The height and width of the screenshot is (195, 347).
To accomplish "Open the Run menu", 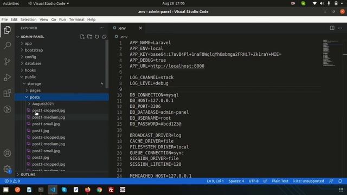I will pyautogui.click(x=62, y=19).
